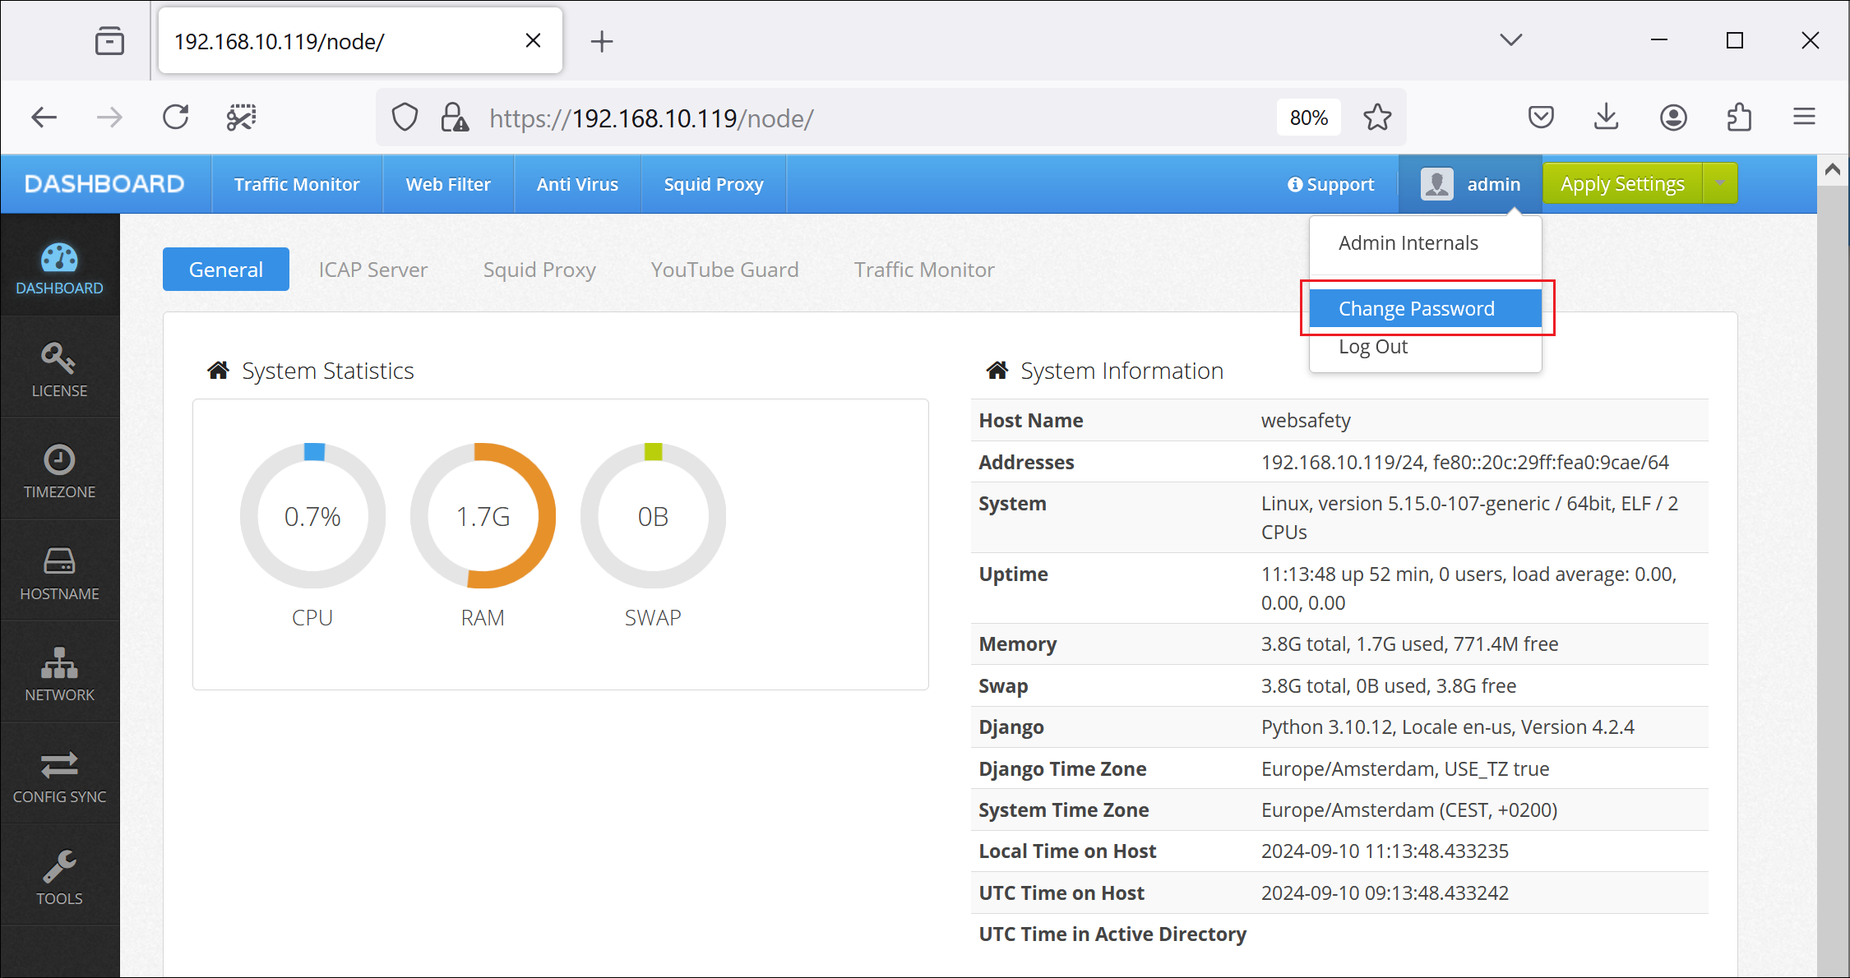
Task: Switch to the YouTube Guard tab
Action: [x=724, y=270]
